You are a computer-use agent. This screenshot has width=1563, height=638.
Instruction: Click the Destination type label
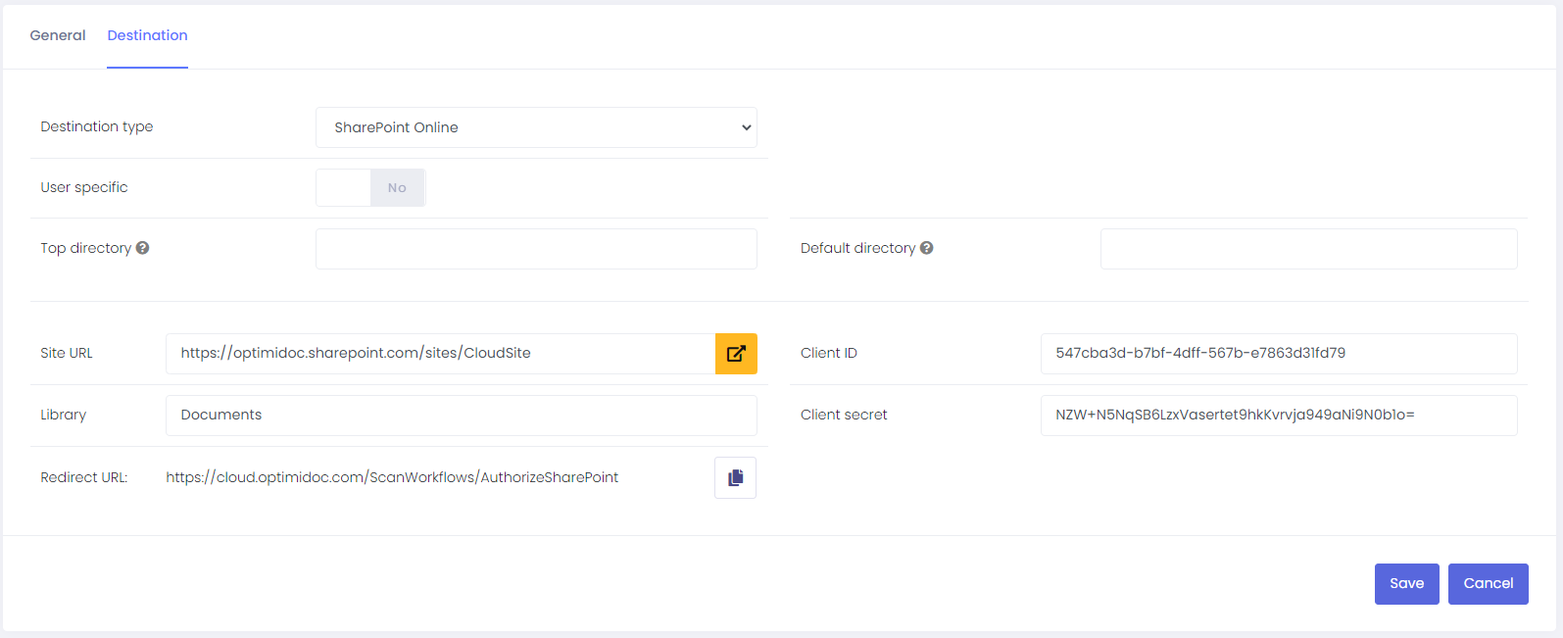[x=97, y=126]
